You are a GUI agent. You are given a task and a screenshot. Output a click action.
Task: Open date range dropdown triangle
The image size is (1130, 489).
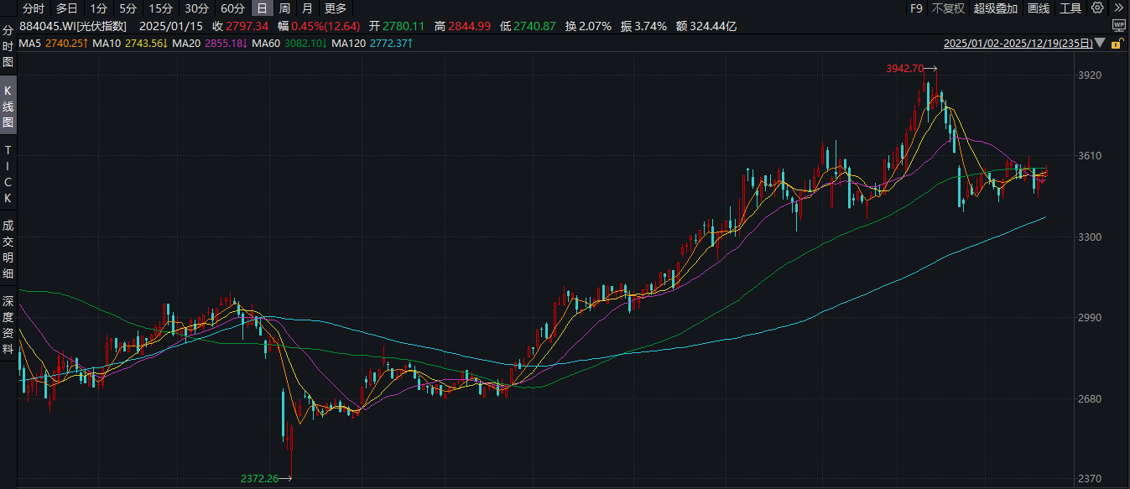[1101, 43]
